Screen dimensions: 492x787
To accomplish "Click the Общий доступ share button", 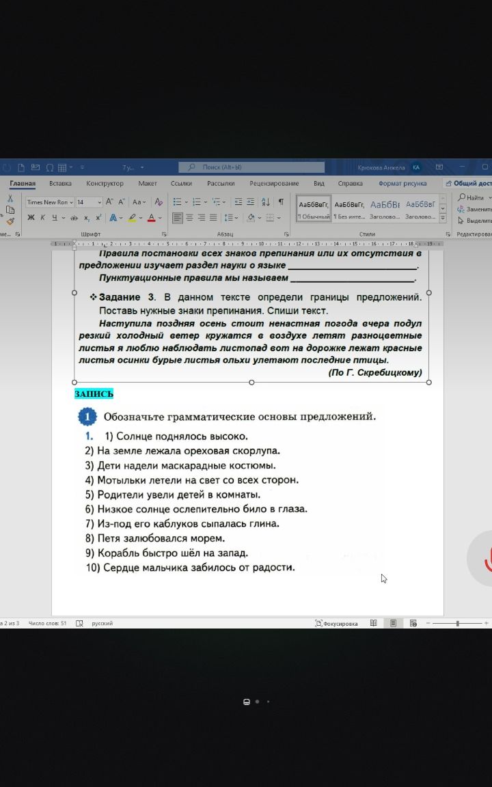I will click(x=468, y=183).
